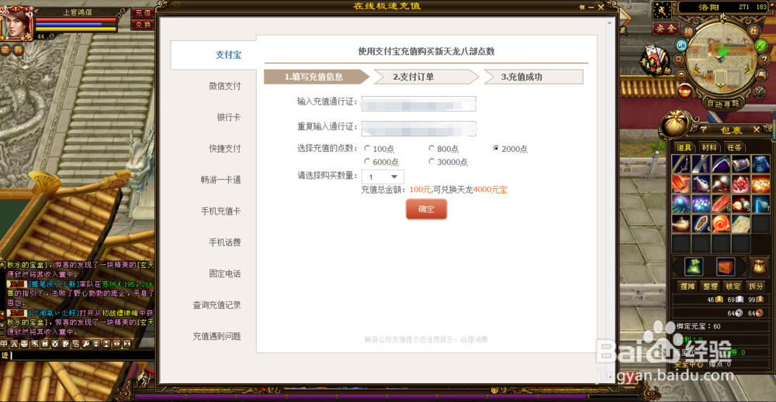The height and width of the screenshot is (402, 776).
Task: Click the 兑换 exchange button near the portrait
Action: pyautogui.click(x=143, y=24)
